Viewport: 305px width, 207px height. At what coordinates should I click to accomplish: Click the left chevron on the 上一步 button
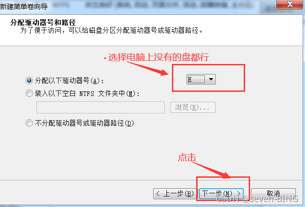pyautogui.click(x=158, y=193)
